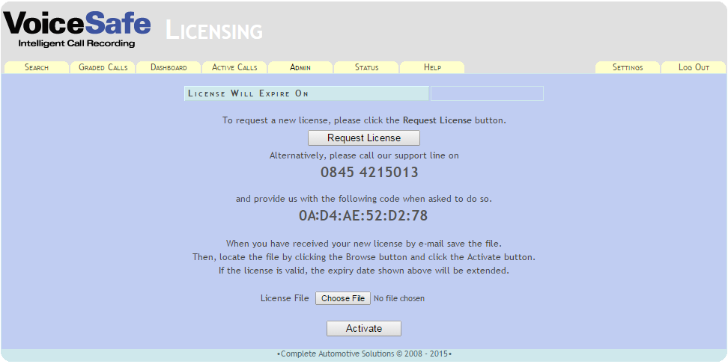Click the VoiceSafe logo
The height and width of the screenshot is (364, 728).
[x=76, y=29]
